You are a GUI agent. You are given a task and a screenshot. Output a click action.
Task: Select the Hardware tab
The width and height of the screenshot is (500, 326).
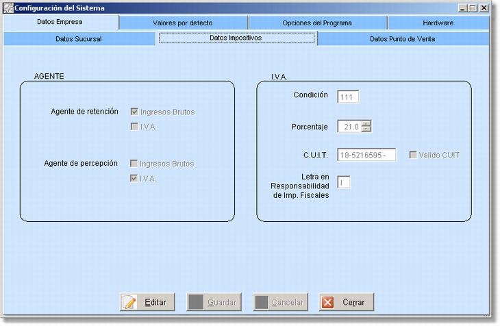click(x=438, y=23)
